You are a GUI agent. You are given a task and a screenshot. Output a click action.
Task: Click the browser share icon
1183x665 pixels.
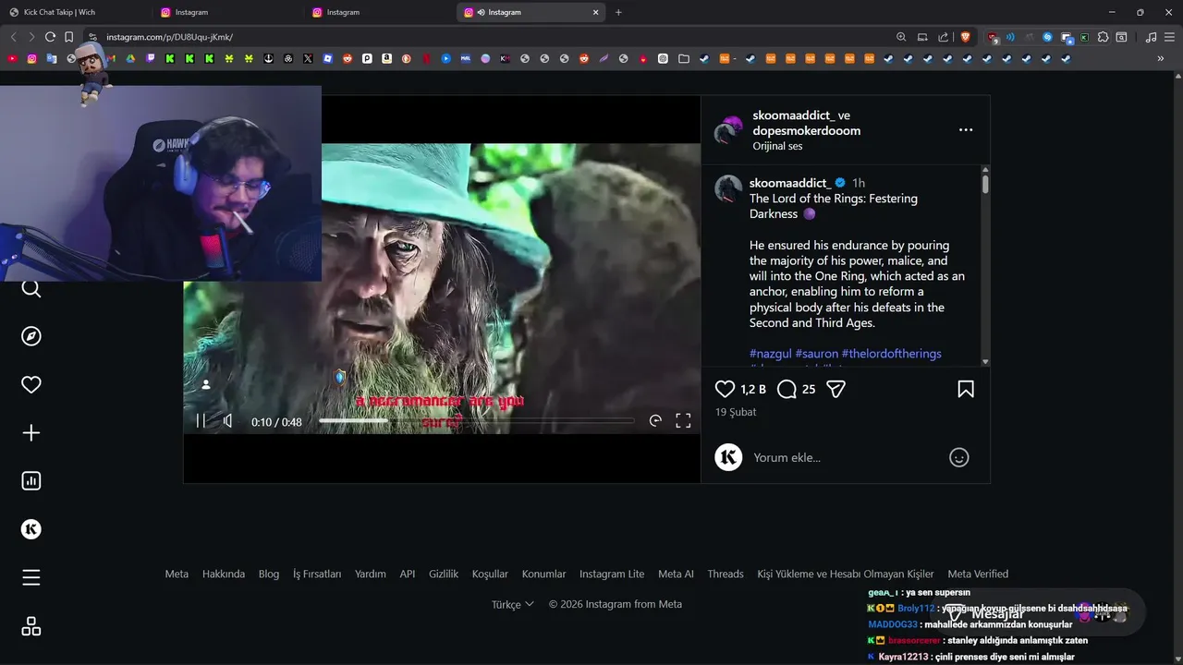click(943, 37)
